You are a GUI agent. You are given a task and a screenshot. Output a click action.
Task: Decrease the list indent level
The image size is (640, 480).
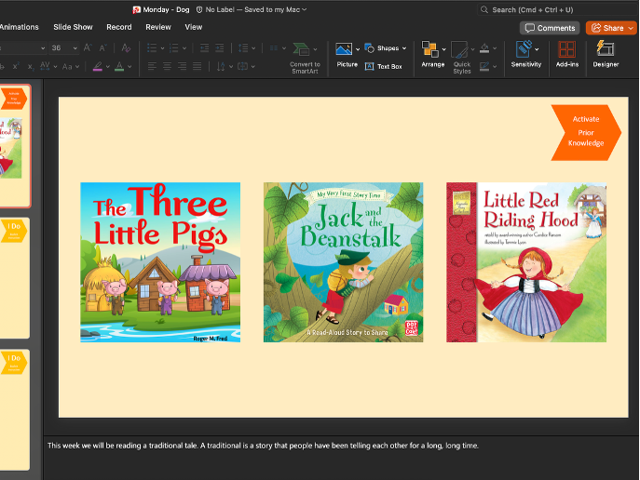coord(205,48)
